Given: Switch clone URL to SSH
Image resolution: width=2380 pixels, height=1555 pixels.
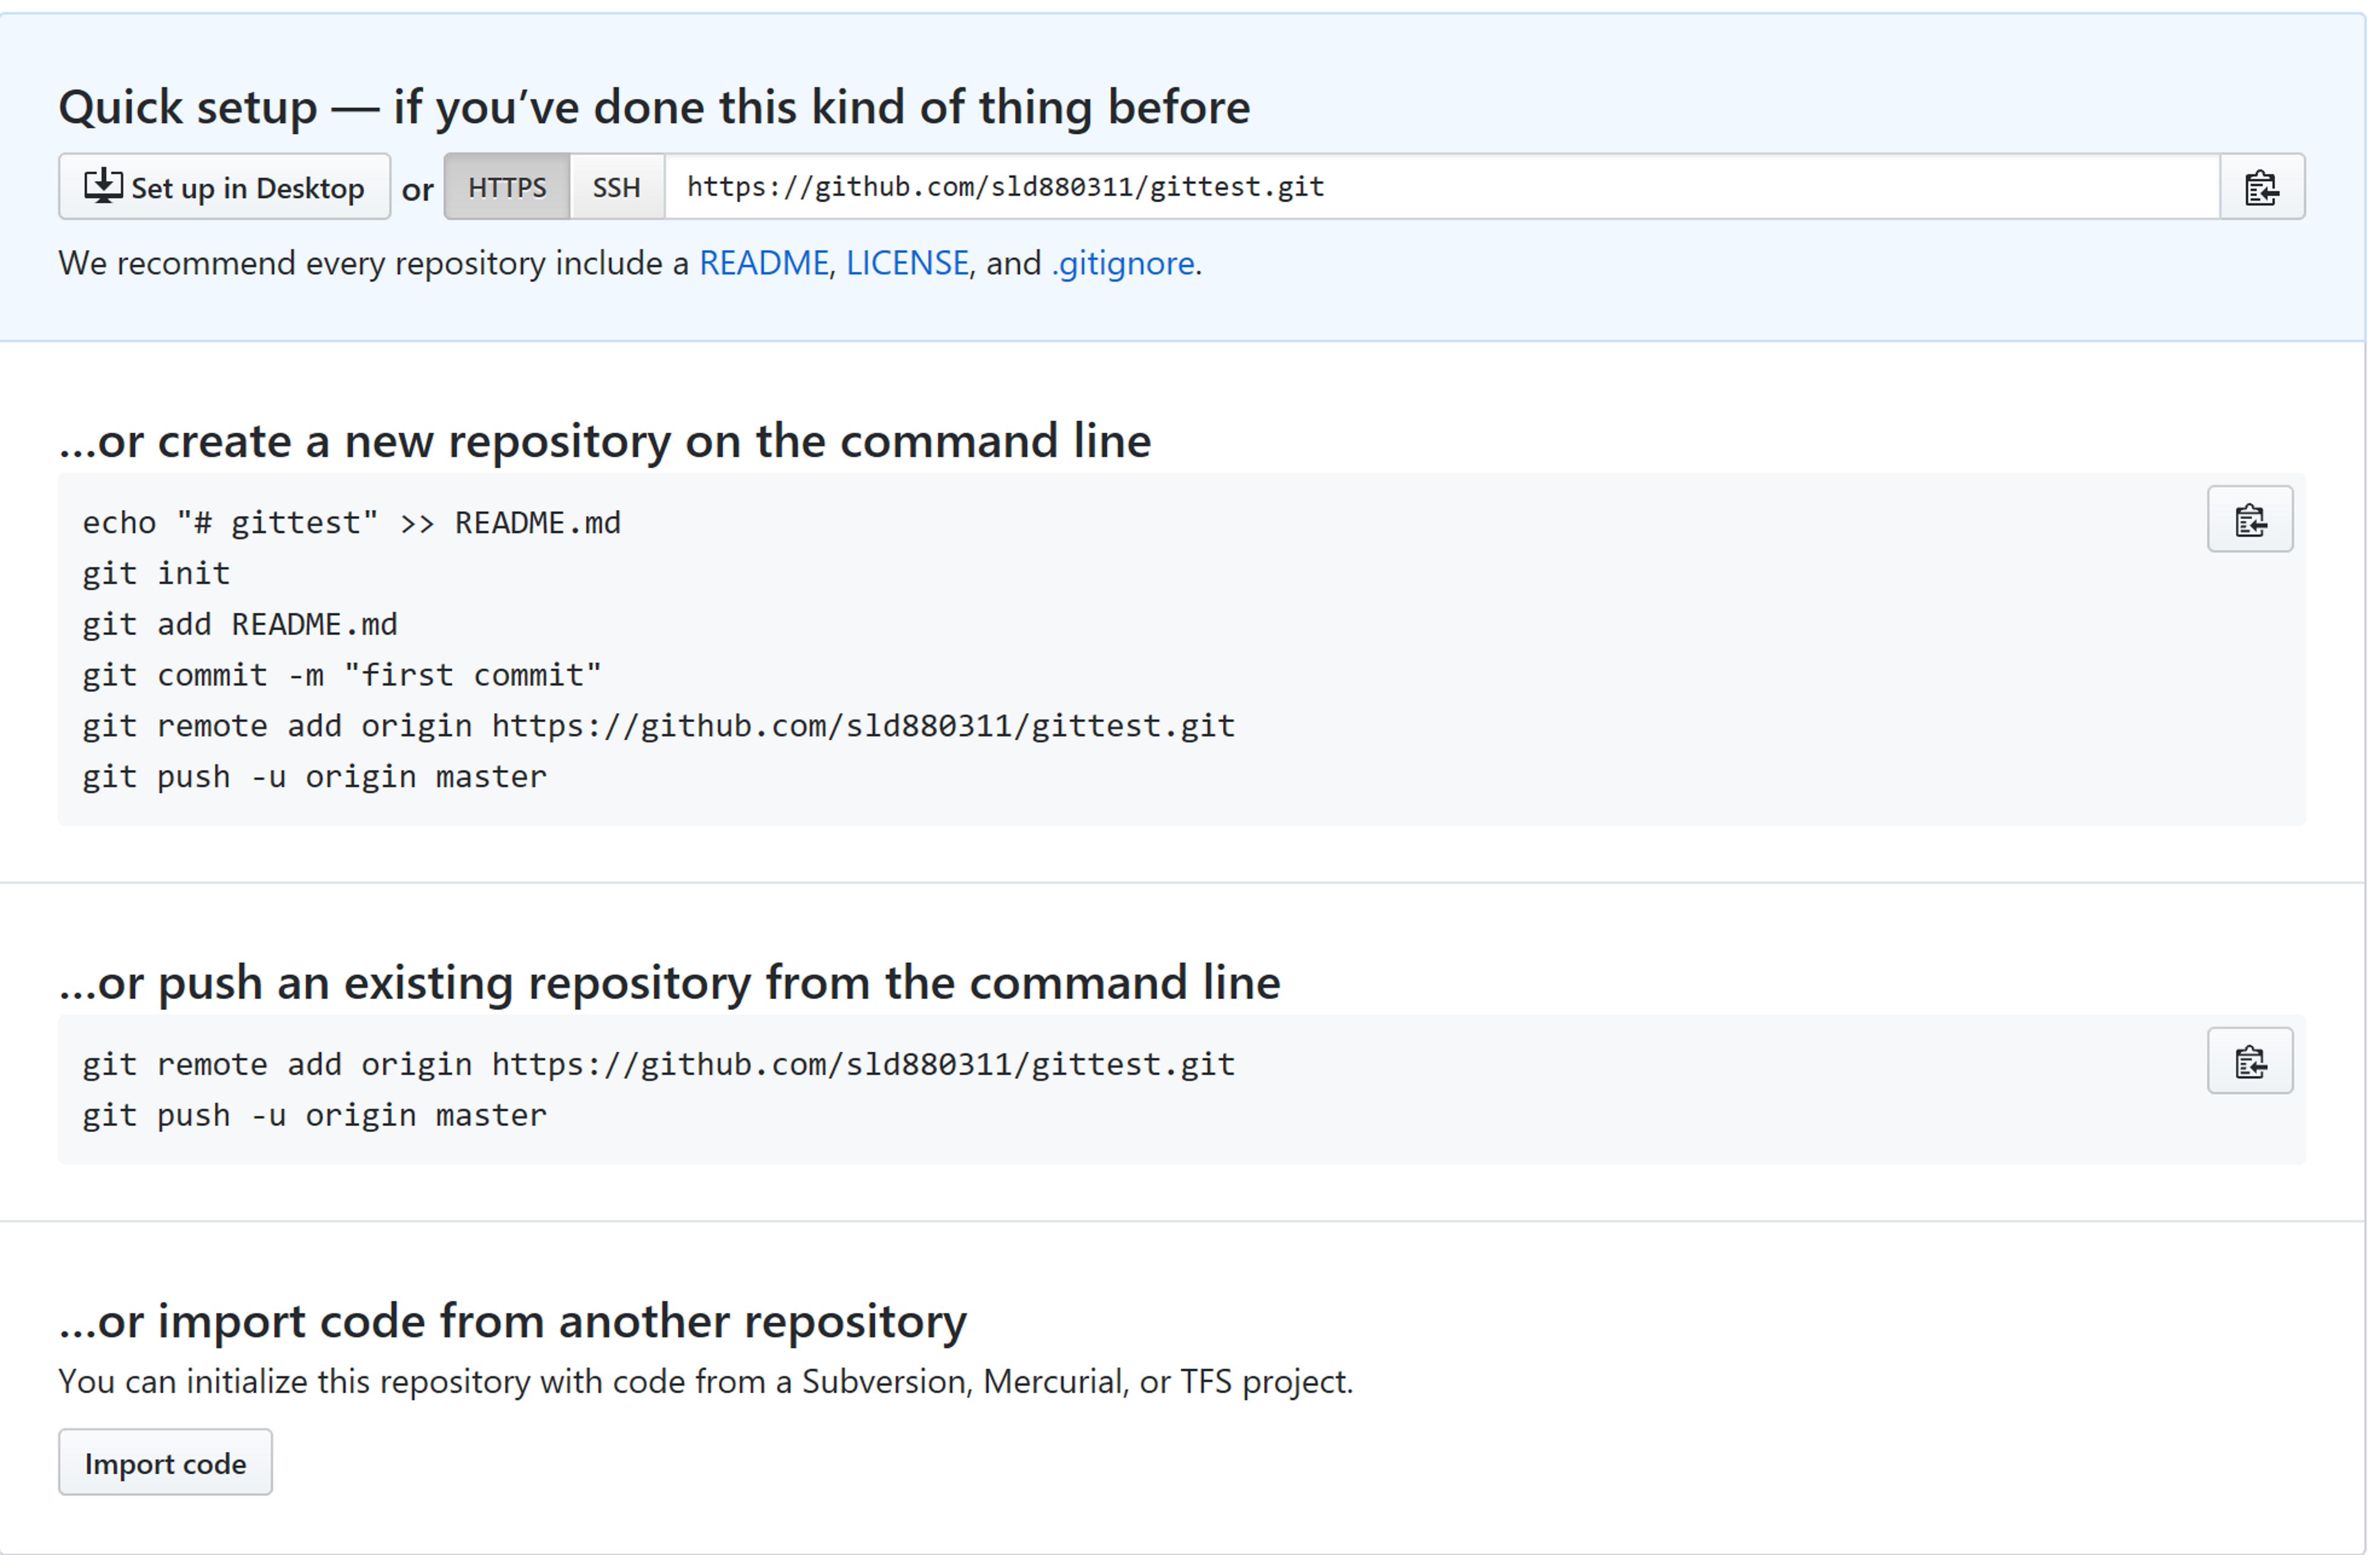Looking at the screenshot, I should (616, 187).
